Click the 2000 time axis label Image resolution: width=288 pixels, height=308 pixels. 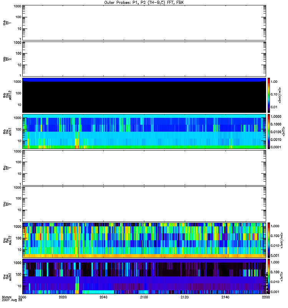[x=23, y=298]
